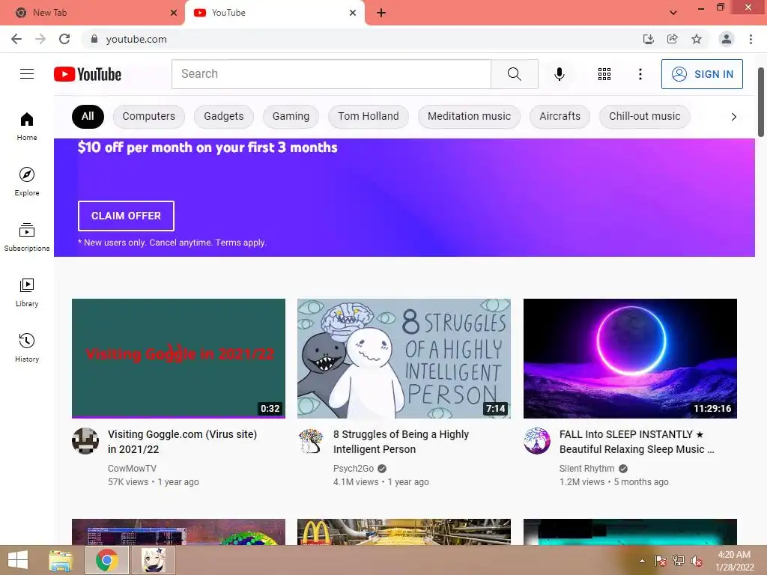This screenshot has width=767, height=575.
Task: Open Psych2Go channel name link
Action: pyautogui.click(x=354, y=469)
